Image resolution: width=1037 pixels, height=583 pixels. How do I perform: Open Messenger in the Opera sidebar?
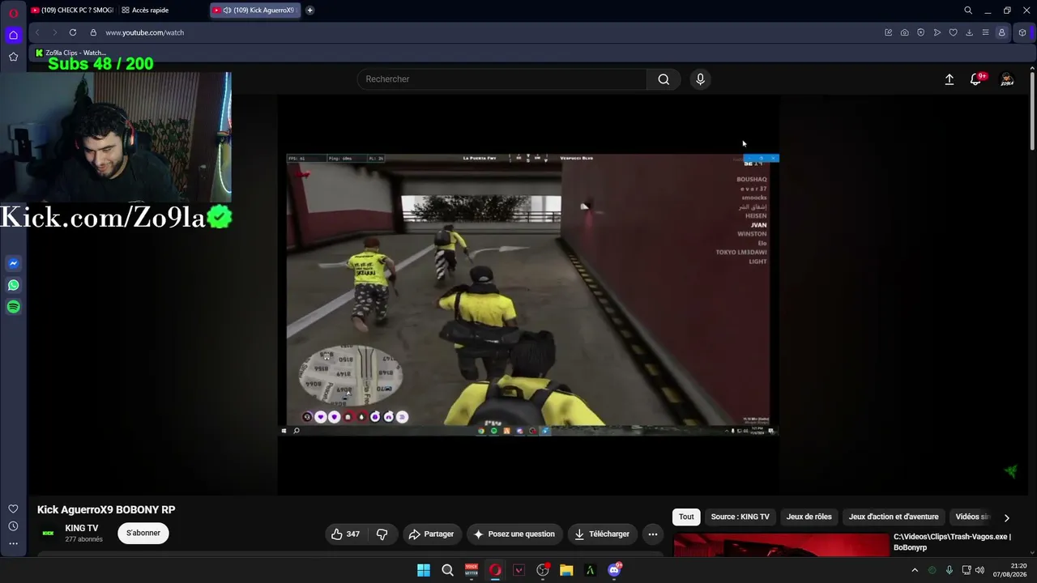pos(13,263)
